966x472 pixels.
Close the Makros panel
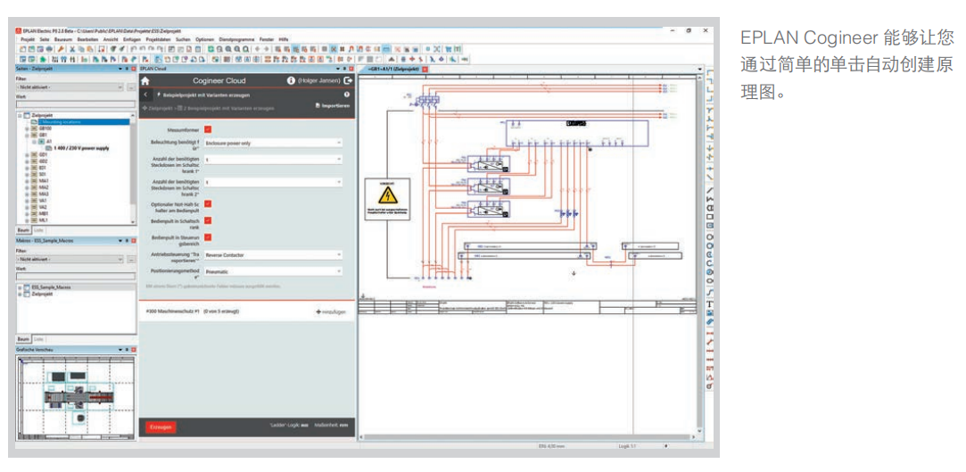pos(133,240)
